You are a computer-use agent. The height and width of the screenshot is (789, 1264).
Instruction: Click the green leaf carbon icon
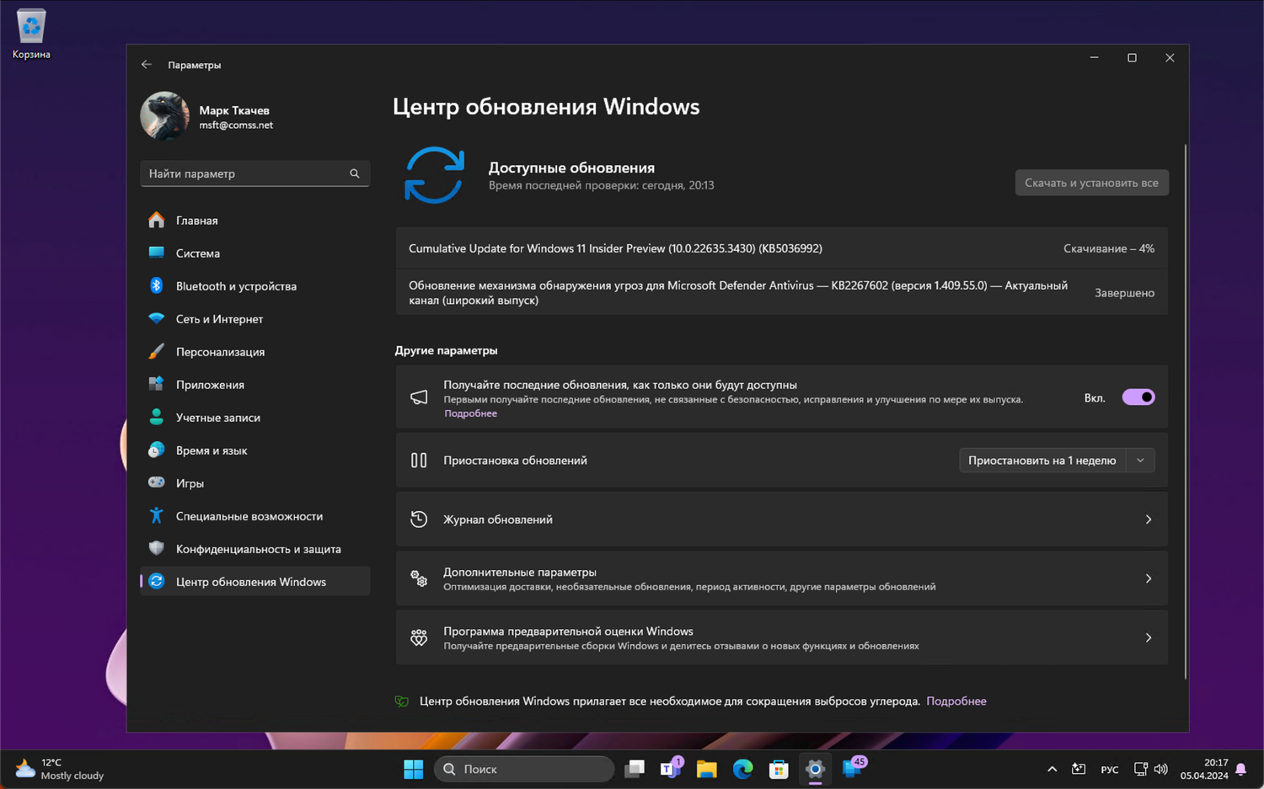coord(402,701)
